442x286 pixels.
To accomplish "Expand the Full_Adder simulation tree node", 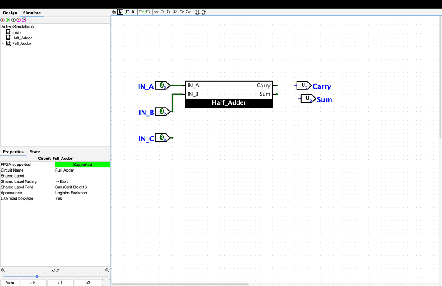I will click(x=3, y=44).
